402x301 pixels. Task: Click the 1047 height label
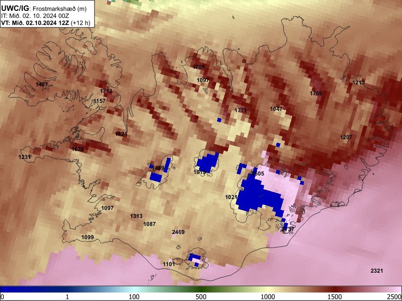pos(276,109)
